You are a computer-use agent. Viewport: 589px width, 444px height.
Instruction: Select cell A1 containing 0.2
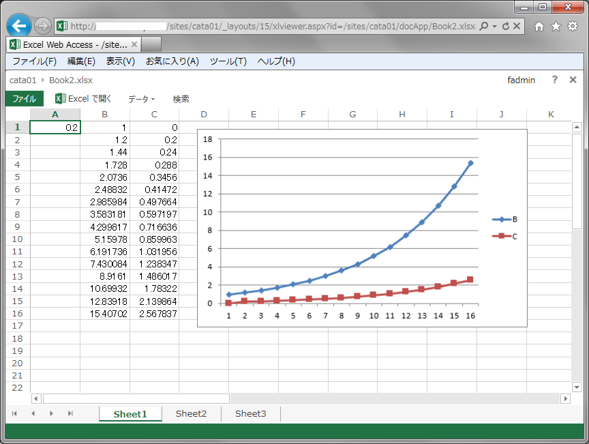[x=55, y=128]
